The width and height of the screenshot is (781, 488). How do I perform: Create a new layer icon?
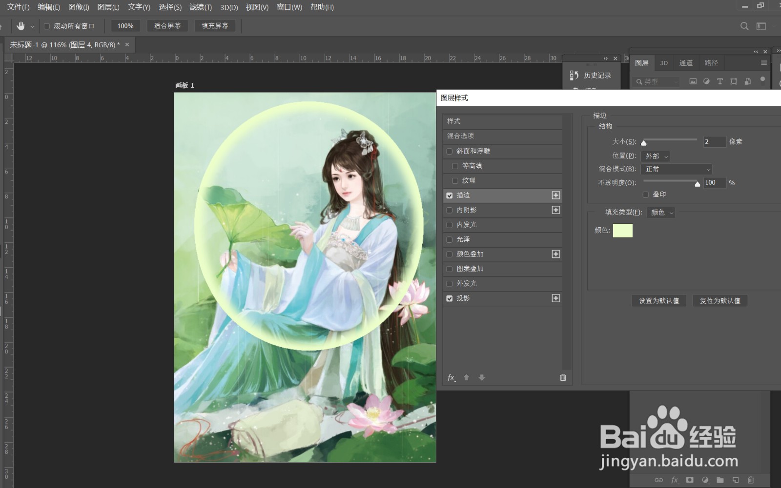click(x=736, y=480)
